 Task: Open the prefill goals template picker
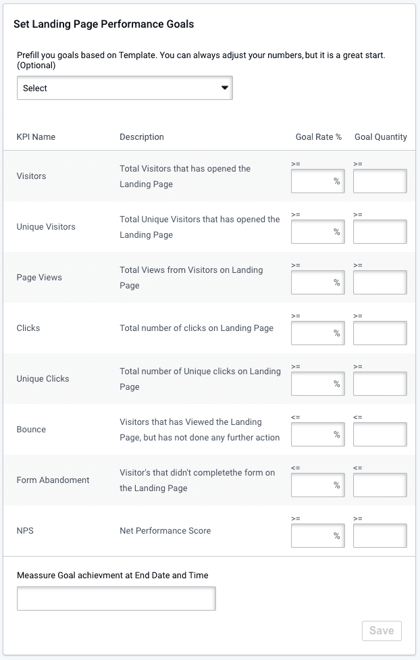coord(124,88)
